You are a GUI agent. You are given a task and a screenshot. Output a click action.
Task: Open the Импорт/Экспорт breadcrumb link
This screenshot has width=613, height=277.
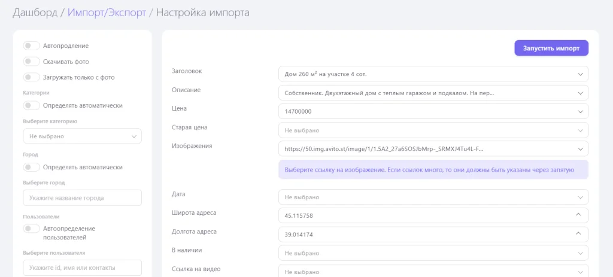pyautogui.click(x=107, y=13)
